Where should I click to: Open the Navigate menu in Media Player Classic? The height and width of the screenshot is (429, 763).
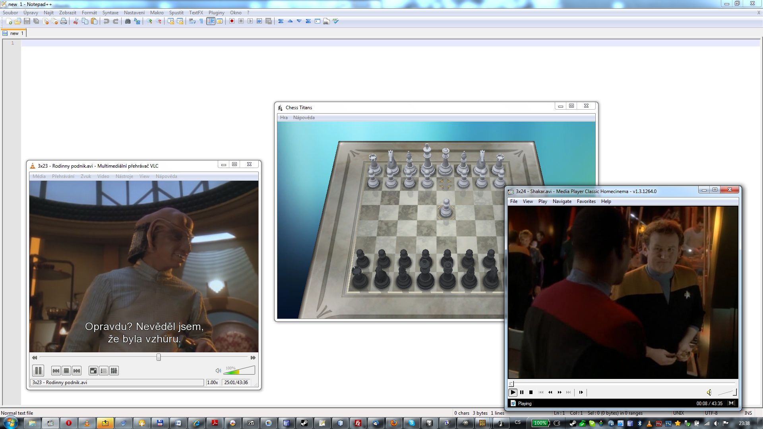pos(562,201)
